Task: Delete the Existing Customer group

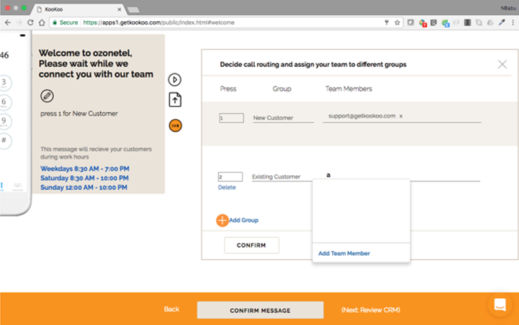Action: pos(227,188)
